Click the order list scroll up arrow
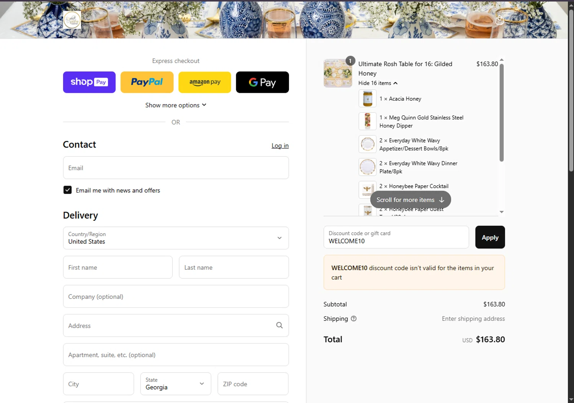 point(502,60)
